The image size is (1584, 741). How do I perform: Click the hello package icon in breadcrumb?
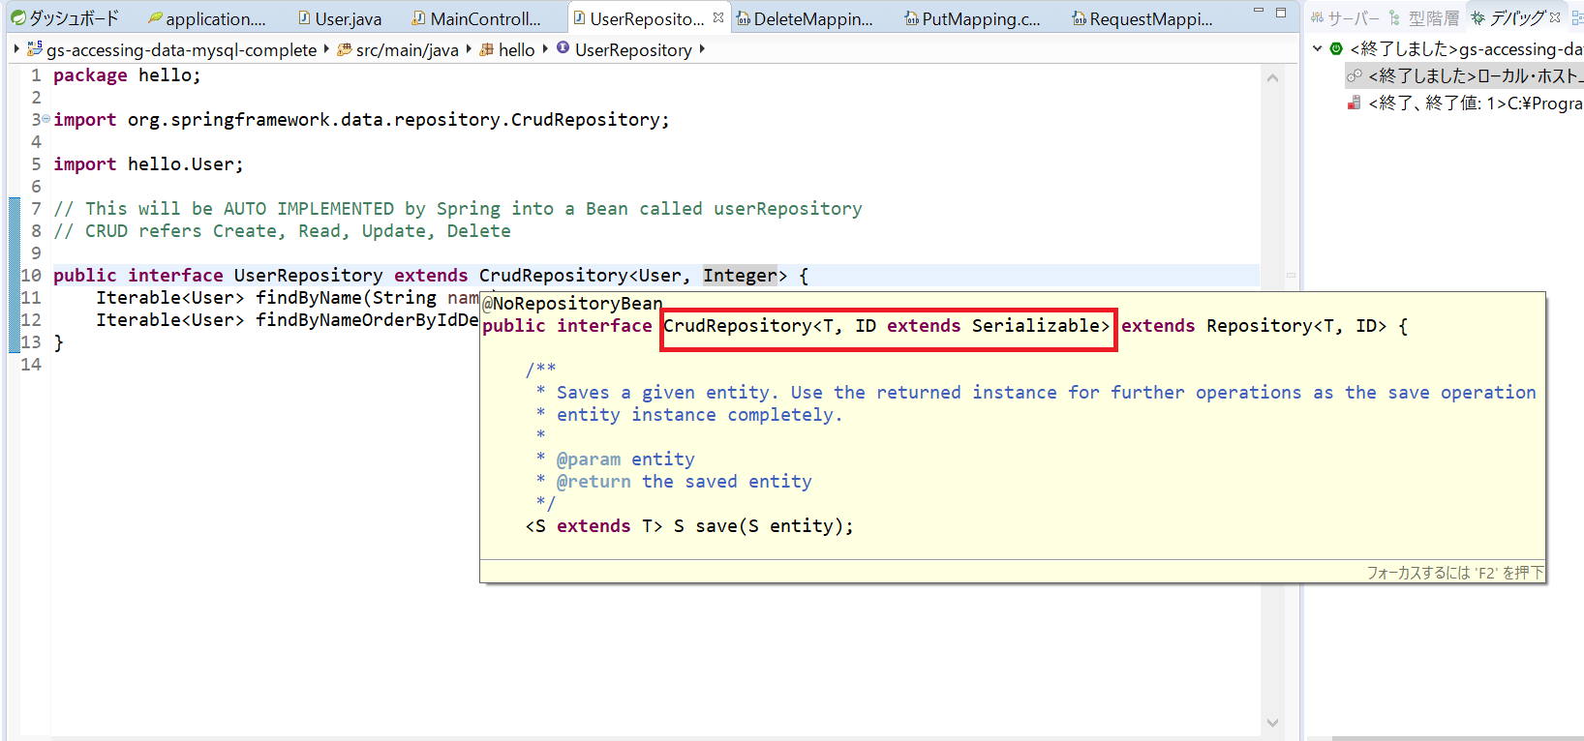coord(487,49)
